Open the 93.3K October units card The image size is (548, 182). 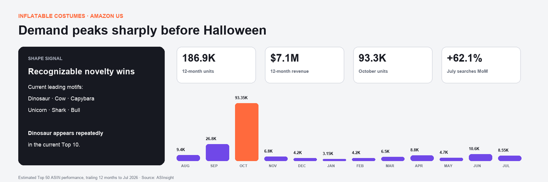pos(393,65)
